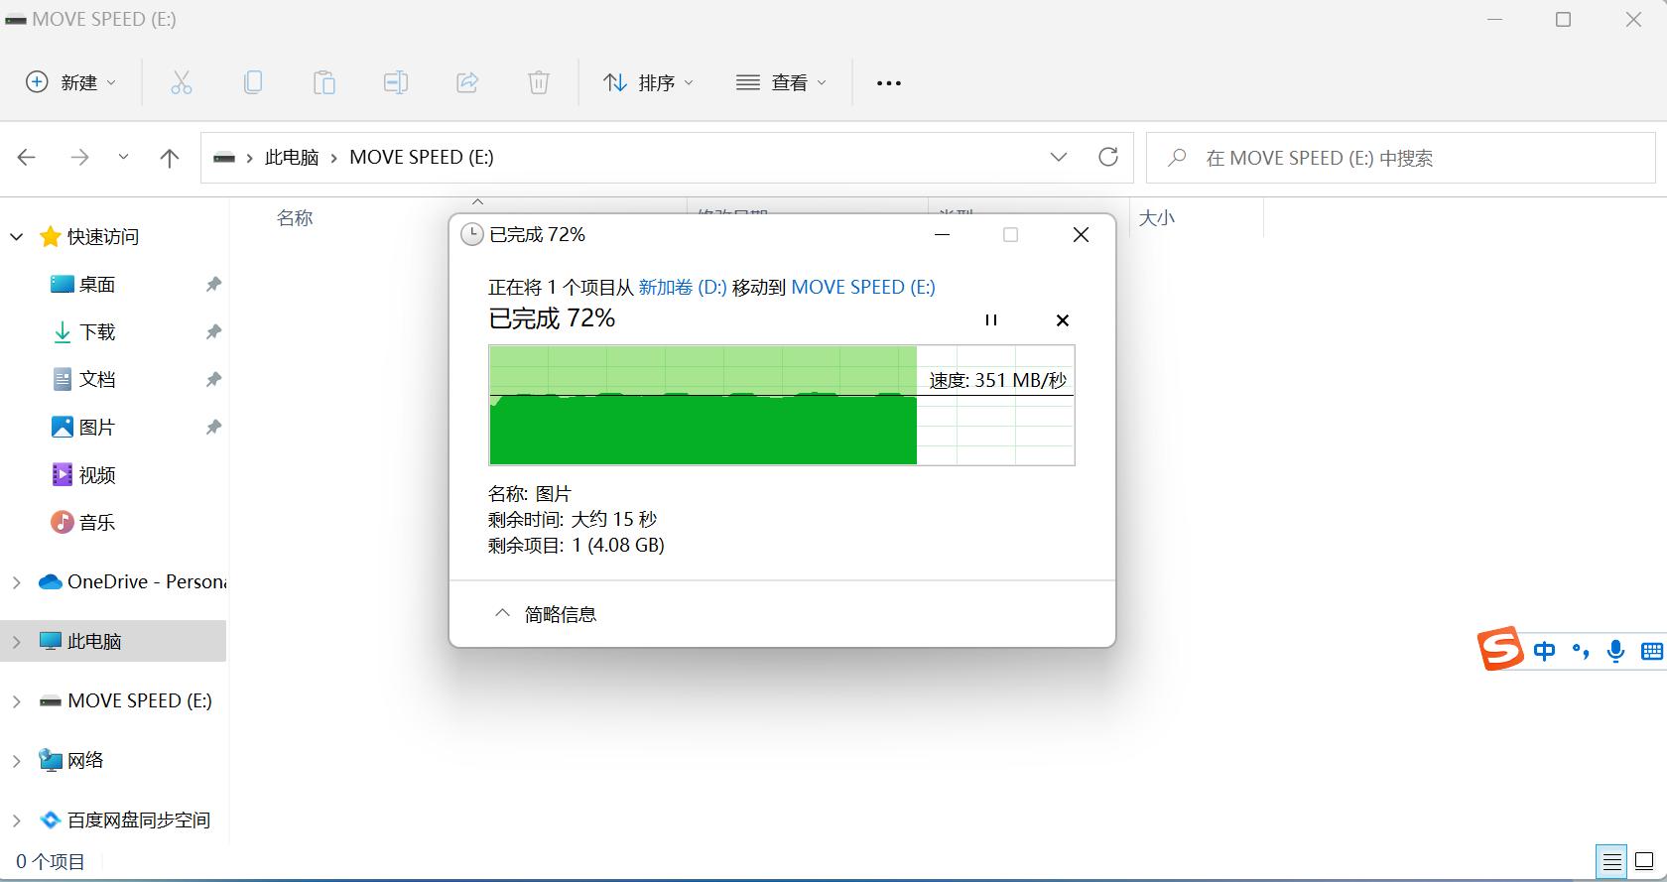
Task: Click the Share icon in toolbar
Action: click(x=467, y=83)
